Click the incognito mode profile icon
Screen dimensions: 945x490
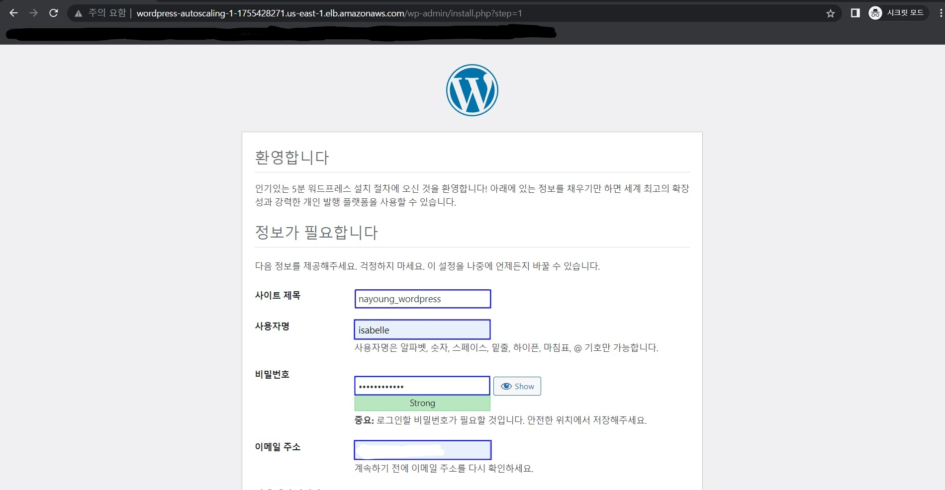click(875, 13)
